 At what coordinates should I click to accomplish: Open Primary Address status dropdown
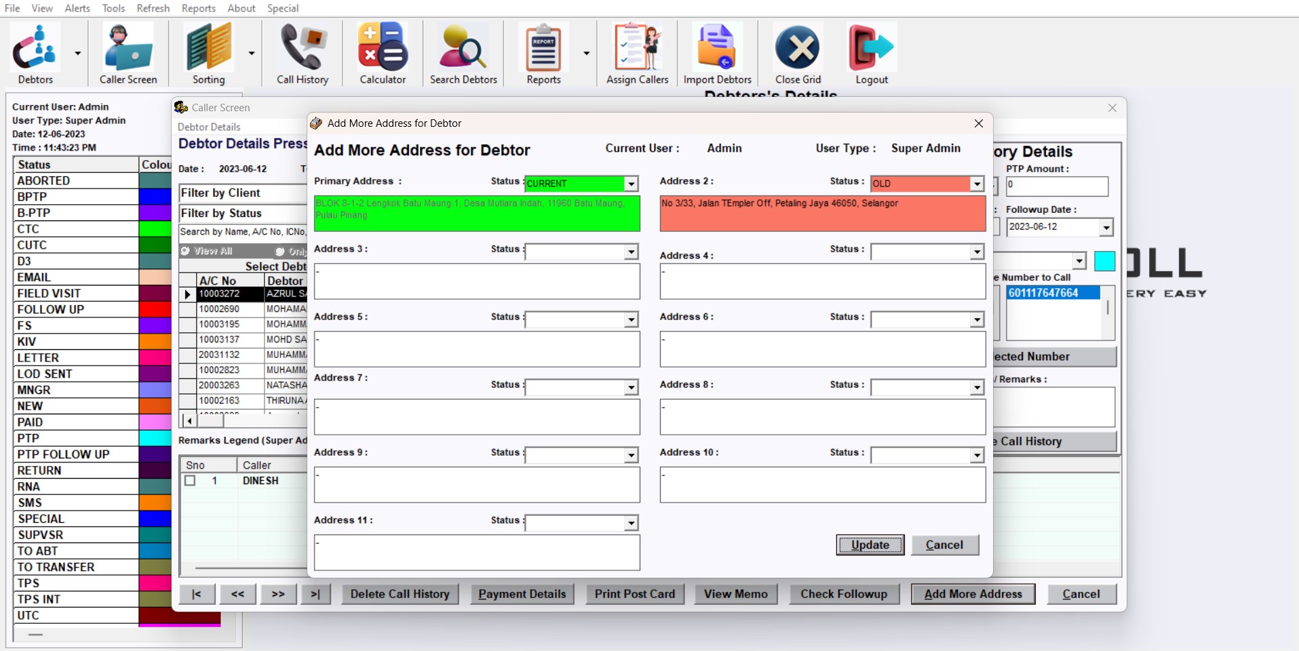pyautogui.click(x=631, y=184)
